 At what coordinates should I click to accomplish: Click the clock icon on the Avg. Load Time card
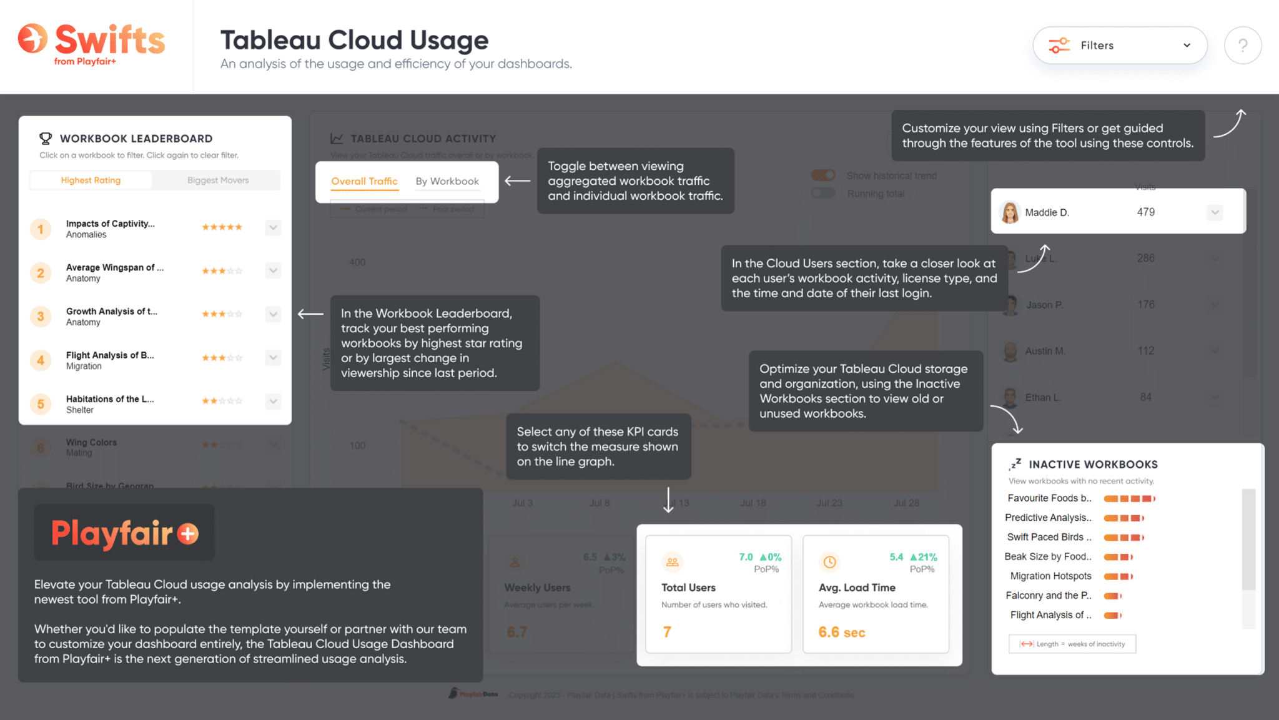[829, 561]
